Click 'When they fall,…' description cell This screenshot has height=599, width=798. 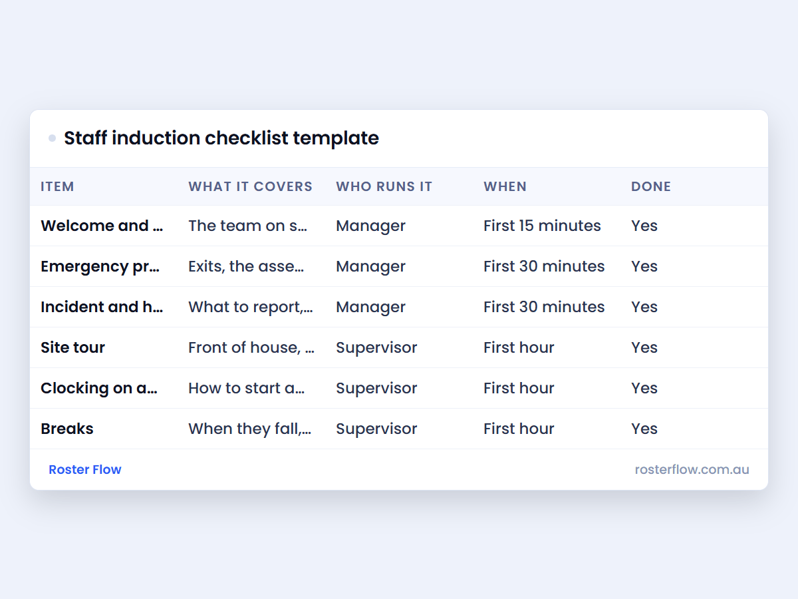pos(250,429)
